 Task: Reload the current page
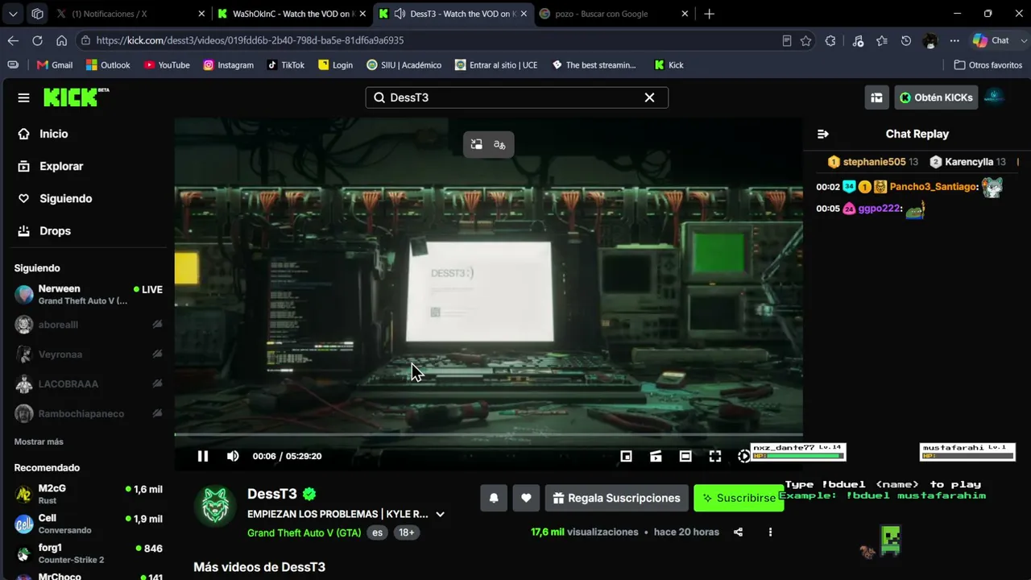(x=37, y=40)
